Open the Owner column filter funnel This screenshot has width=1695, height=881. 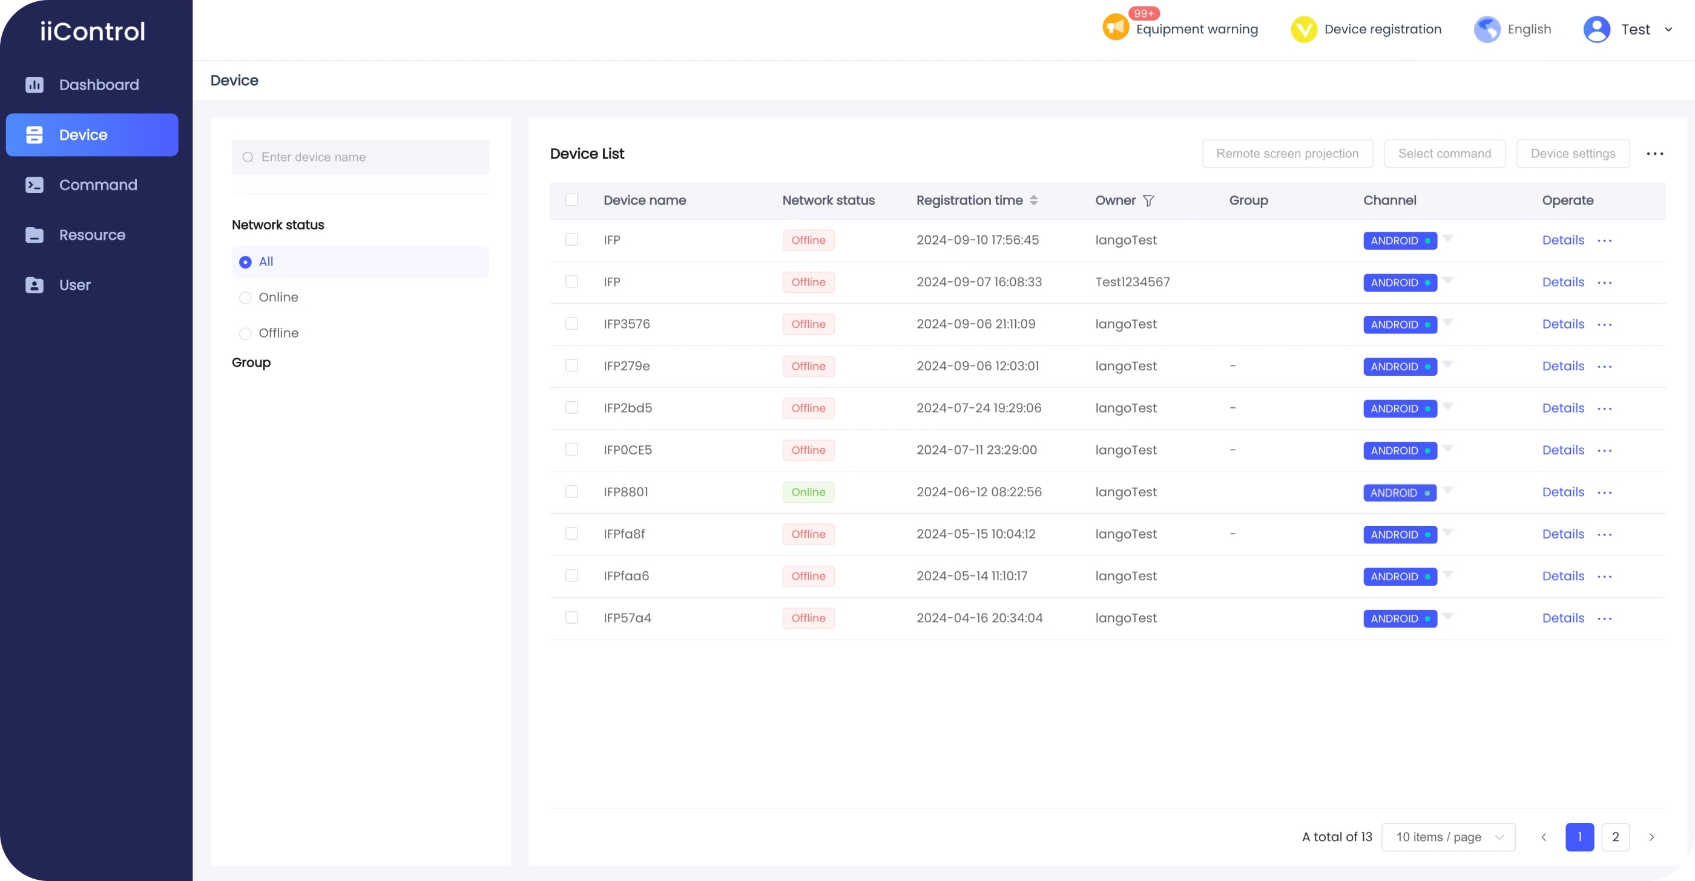(1149, 200)
